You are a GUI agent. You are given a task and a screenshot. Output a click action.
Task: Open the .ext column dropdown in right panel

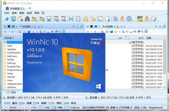pyautogui.click(x=126, y=38)
